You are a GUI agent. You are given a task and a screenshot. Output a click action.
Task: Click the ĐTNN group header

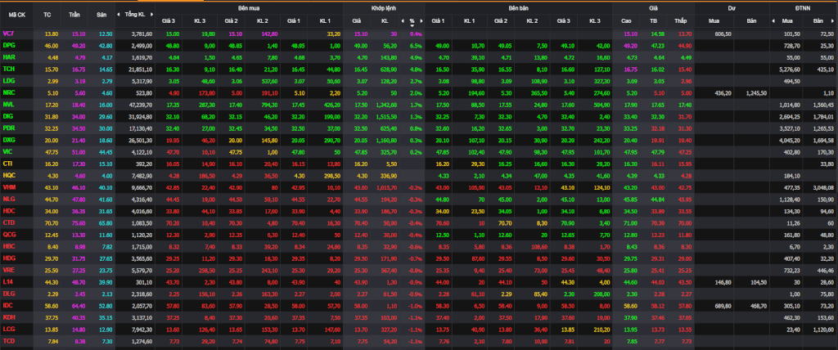coord(804,8)
